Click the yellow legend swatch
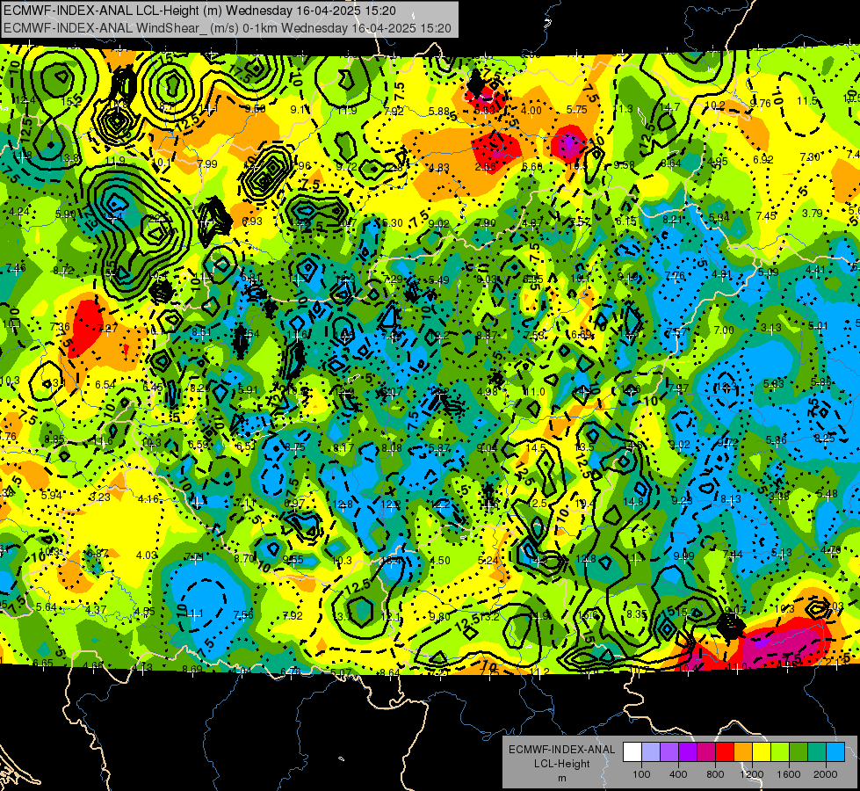 [762, 752]
